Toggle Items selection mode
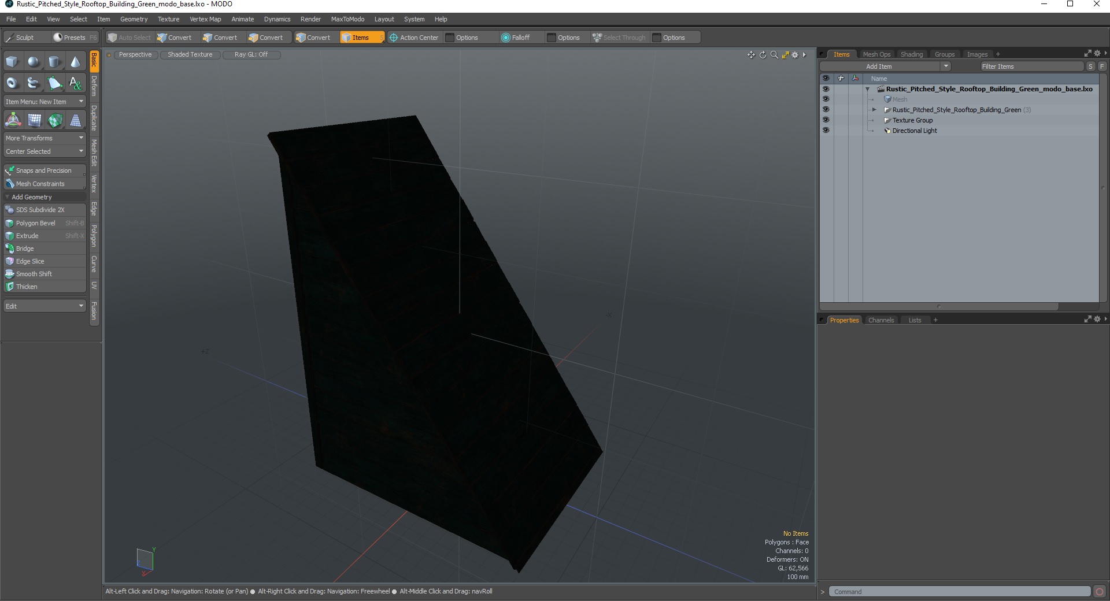 click(362, 38)
